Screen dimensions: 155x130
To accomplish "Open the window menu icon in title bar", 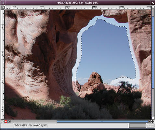I will coord(3,3).
